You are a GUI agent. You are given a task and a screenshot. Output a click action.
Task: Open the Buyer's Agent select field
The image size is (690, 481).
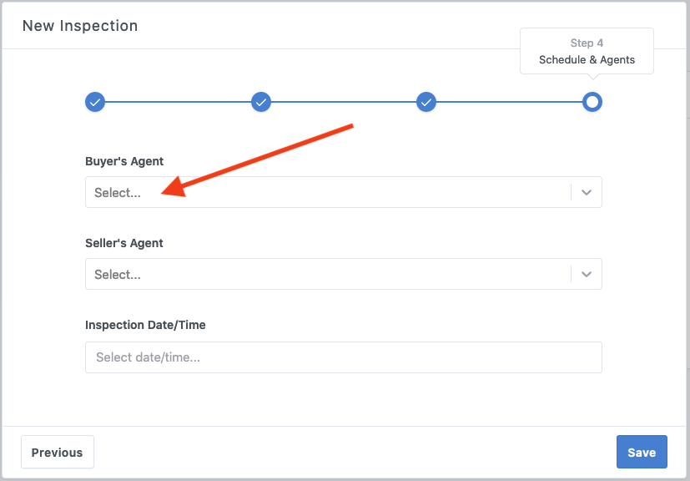point(327,192)
